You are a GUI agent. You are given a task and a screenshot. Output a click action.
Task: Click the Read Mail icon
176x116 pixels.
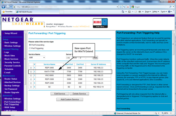136,12
